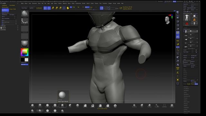Screen dimensions: 206x116
Task: Click the Move view icon on right shelf
Action: point(178,57)
